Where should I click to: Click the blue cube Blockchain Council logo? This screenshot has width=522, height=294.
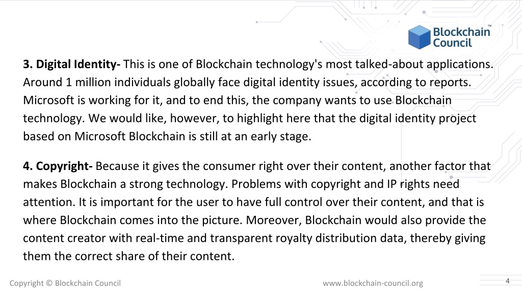[x=419, y=37]
